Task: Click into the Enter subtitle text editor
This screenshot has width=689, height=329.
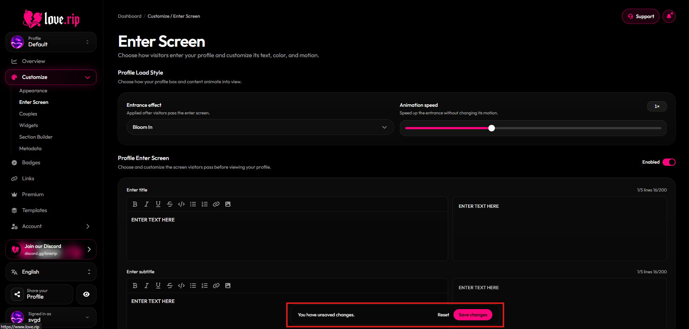Action: (287, 311)
